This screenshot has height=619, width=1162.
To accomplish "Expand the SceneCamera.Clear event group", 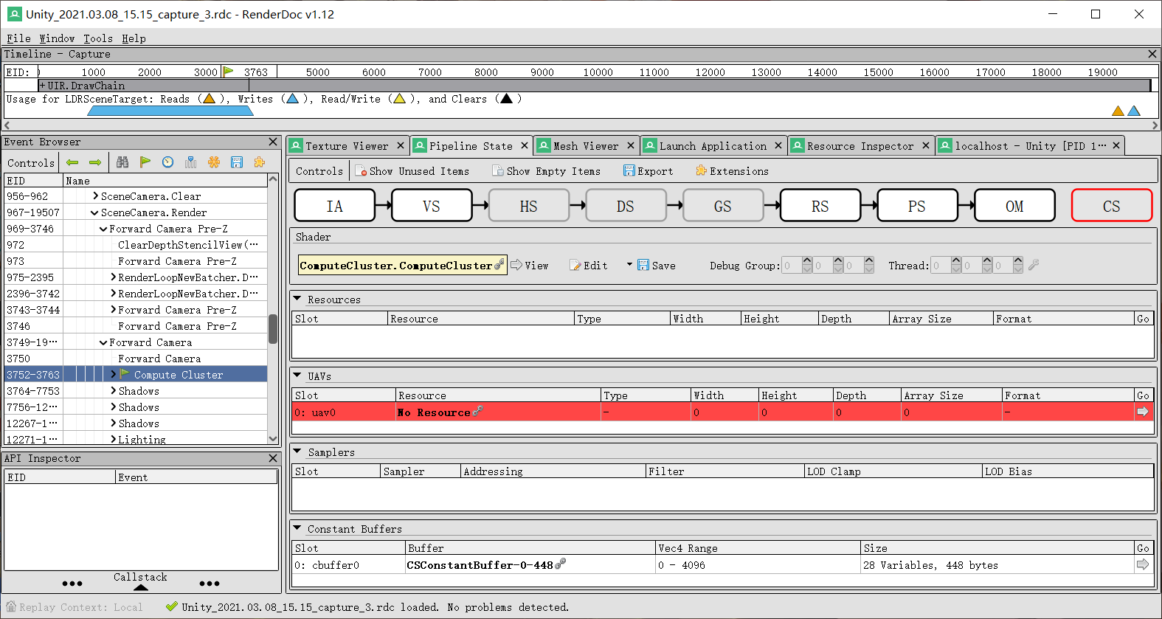I will click(96, 196).
